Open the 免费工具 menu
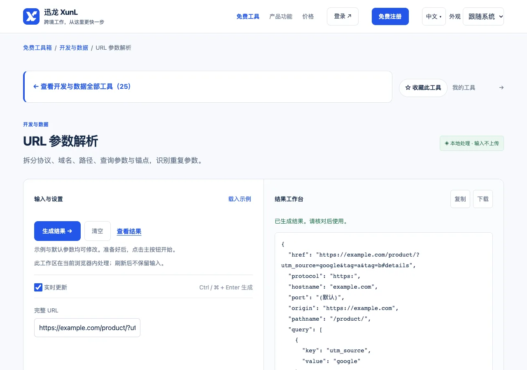 click(248, 16)
